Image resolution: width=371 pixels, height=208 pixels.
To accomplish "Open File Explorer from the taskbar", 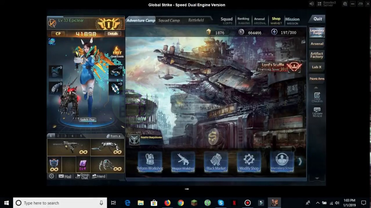I will coord(141,203).
